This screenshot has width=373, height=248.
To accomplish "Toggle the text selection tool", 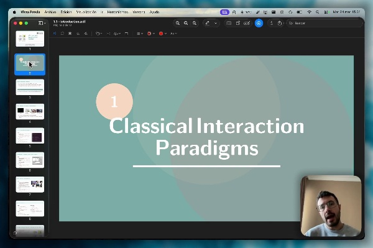I will tap(55, 34).
